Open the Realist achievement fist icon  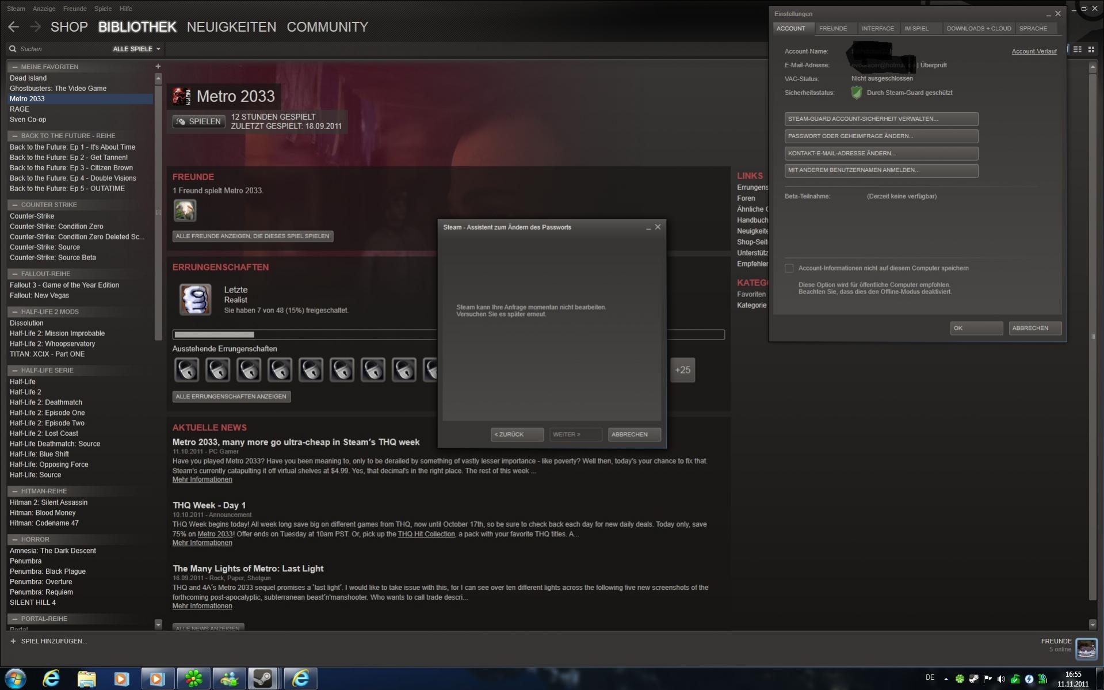pyautogui.click(x=195, y=299)
